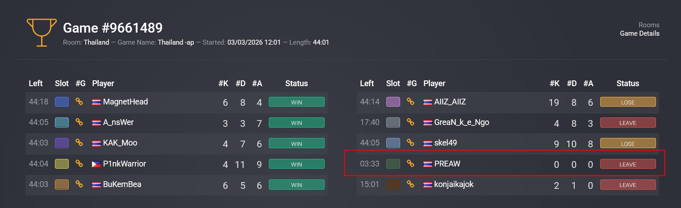Click the chain link icon beside MagnetHead

pyautogui.click(x=79, y=102)
